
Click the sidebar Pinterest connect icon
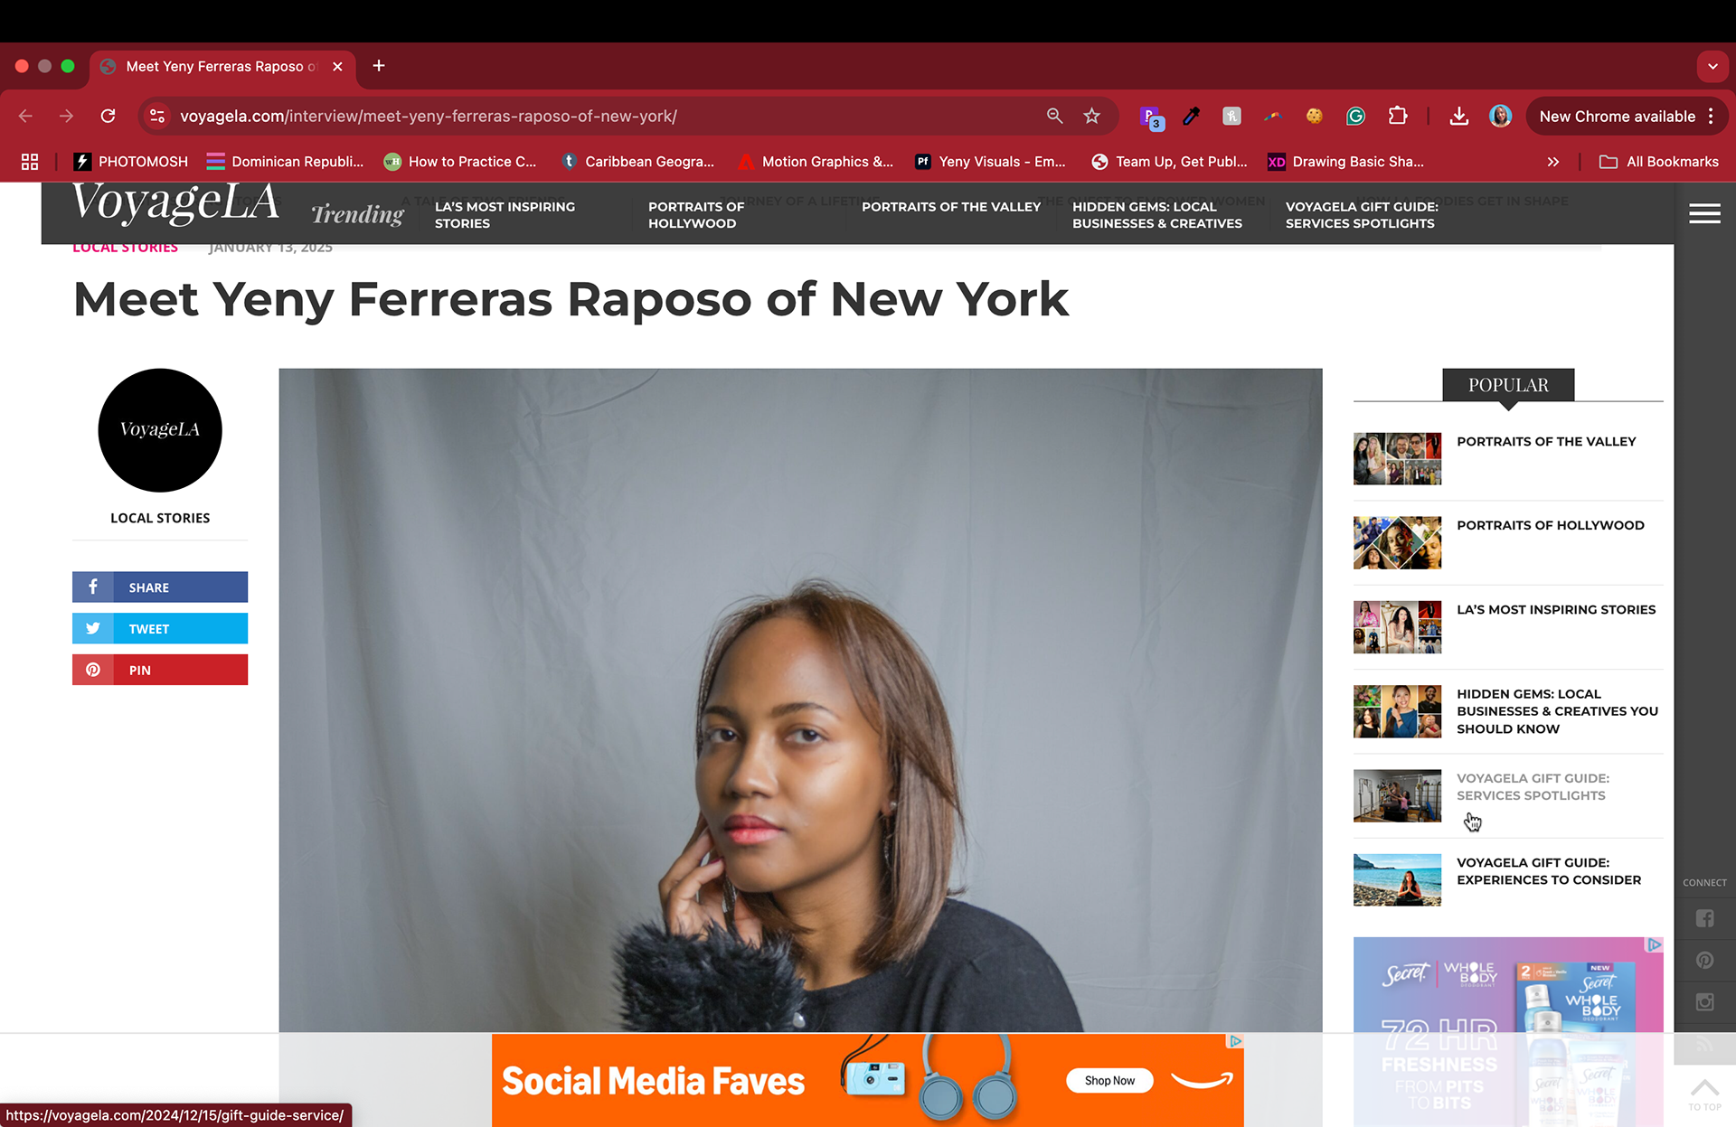pyautogui.click(x=1704, y=961)
